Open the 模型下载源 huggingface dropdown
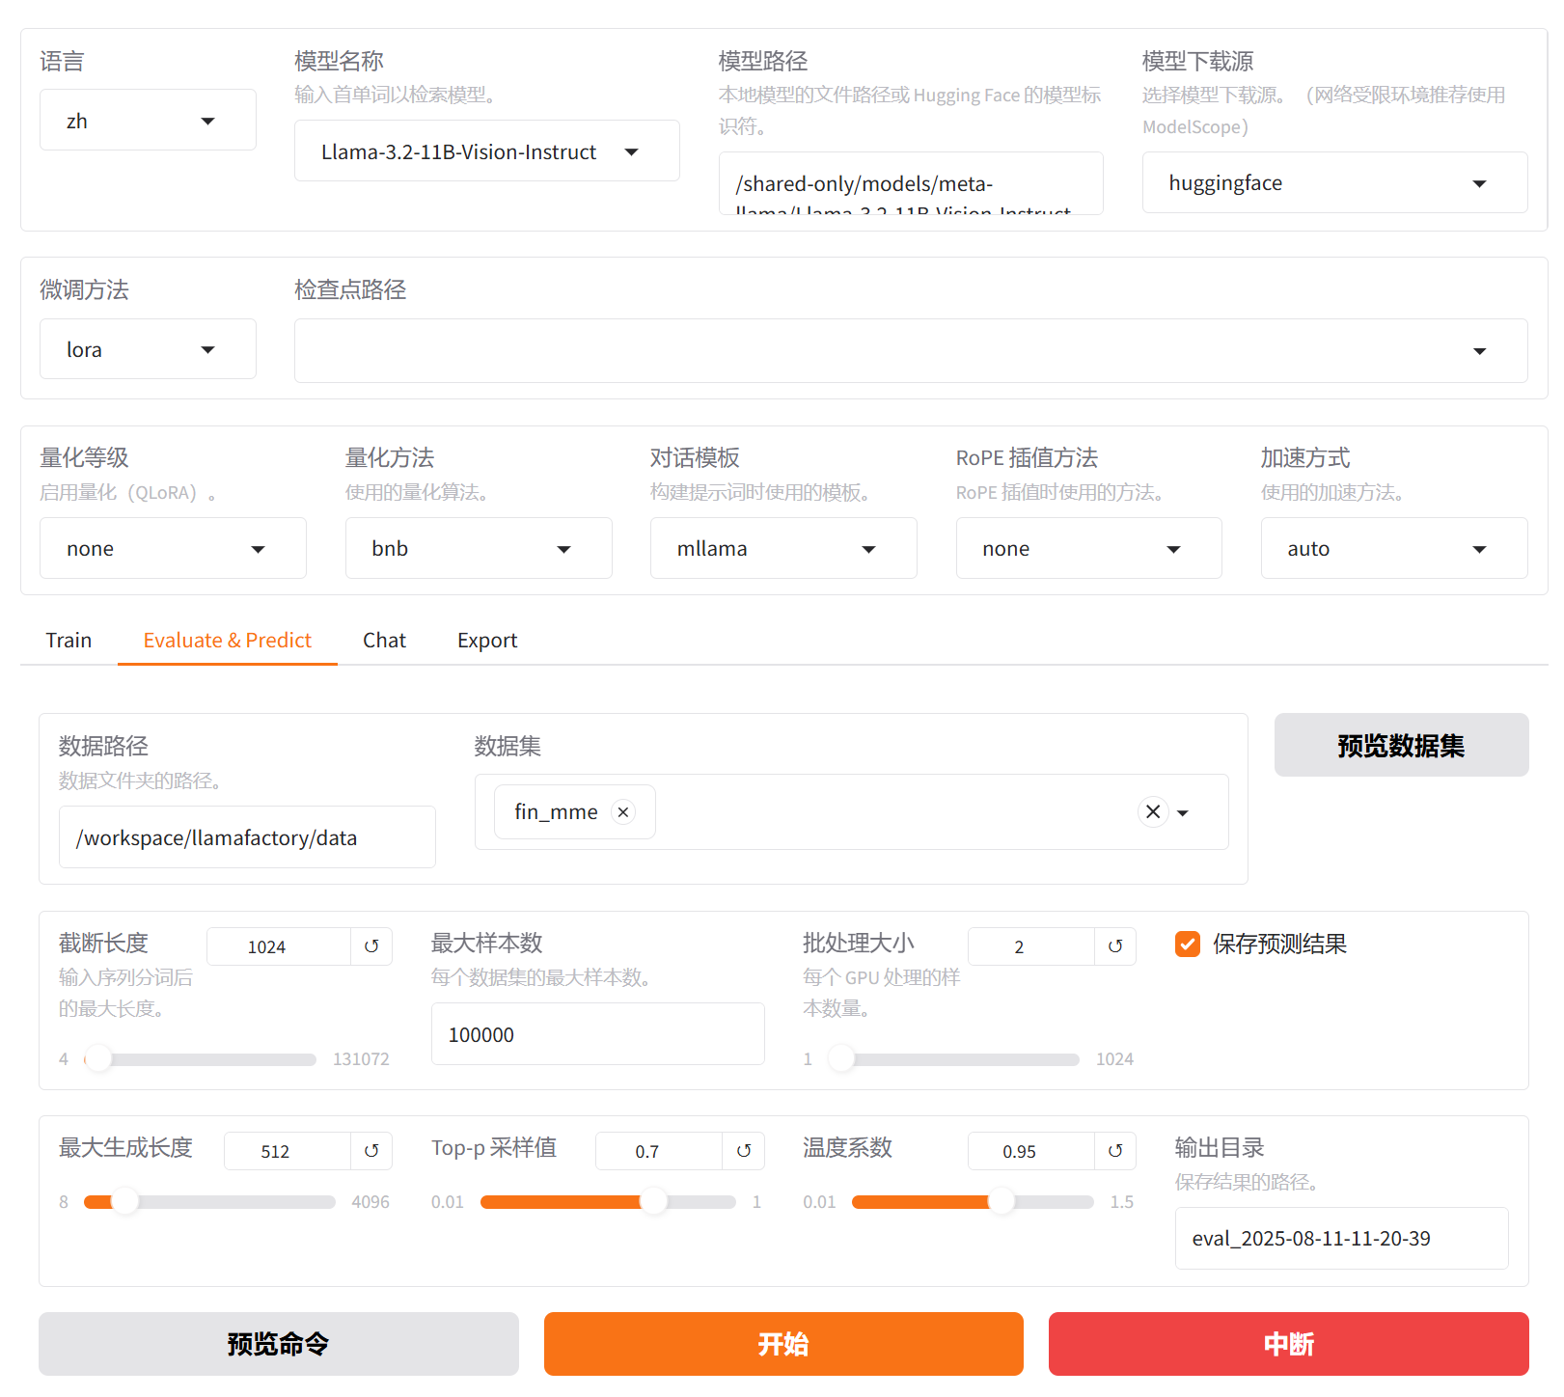This screenshot has height=1397, width=1564. (1333, 183)
